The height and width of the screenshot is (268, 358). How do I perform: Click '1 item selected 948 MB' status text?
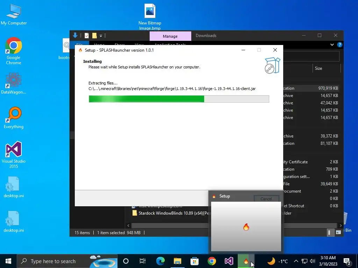(119, 233)
